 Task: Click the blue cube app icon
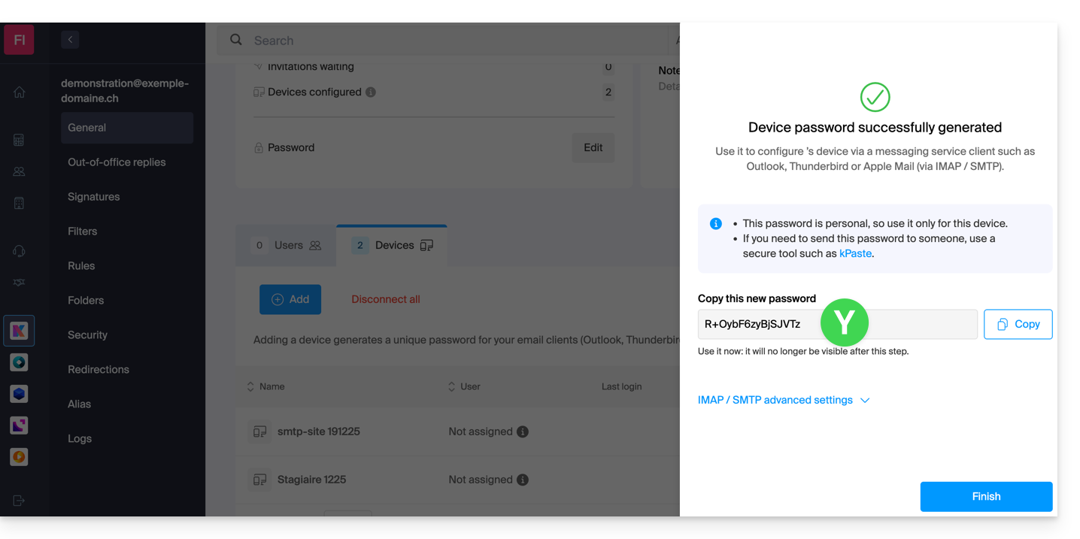tap(19, 394)
